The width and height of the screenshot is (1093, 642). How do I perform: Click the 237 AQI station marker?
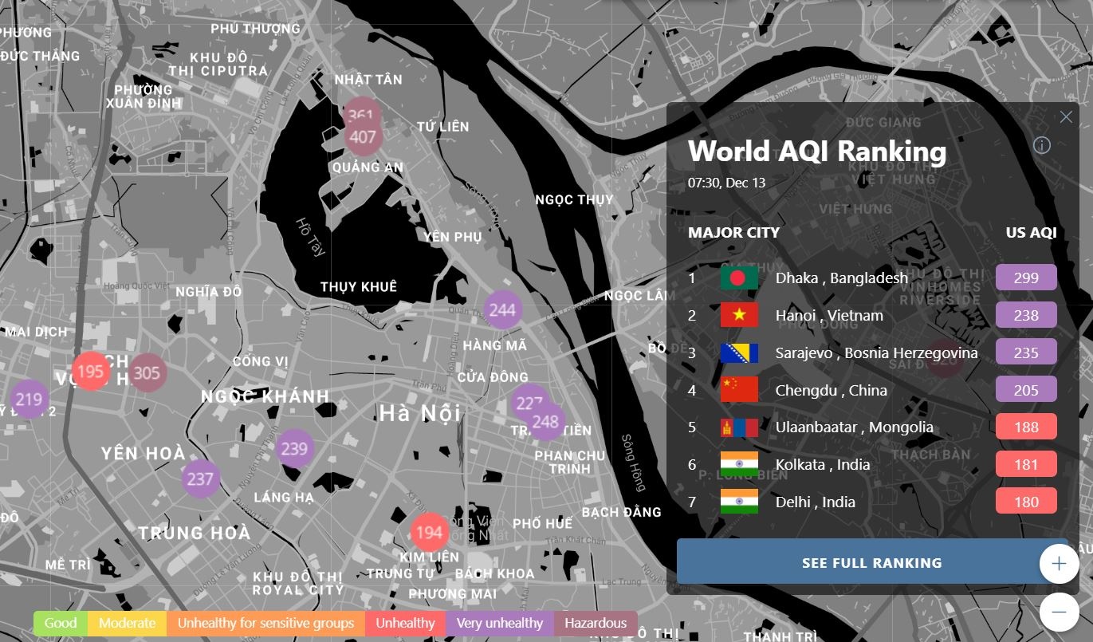tap(200, 479)
